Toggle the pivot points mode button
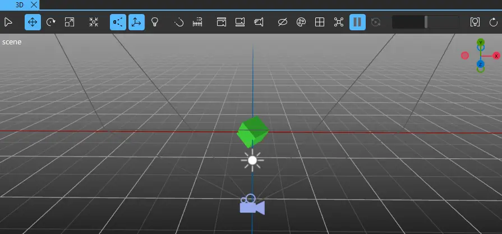Image resolution: width=502 pixels, height=234 pixels. [118, 22]
